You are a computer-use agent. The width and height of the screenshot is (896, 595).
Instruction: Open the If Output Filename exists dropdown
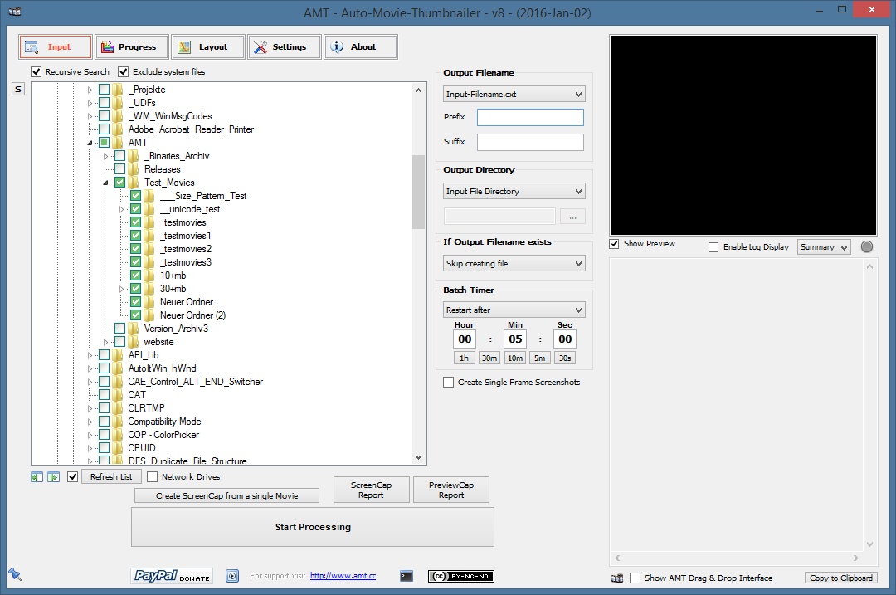point(514,263)
